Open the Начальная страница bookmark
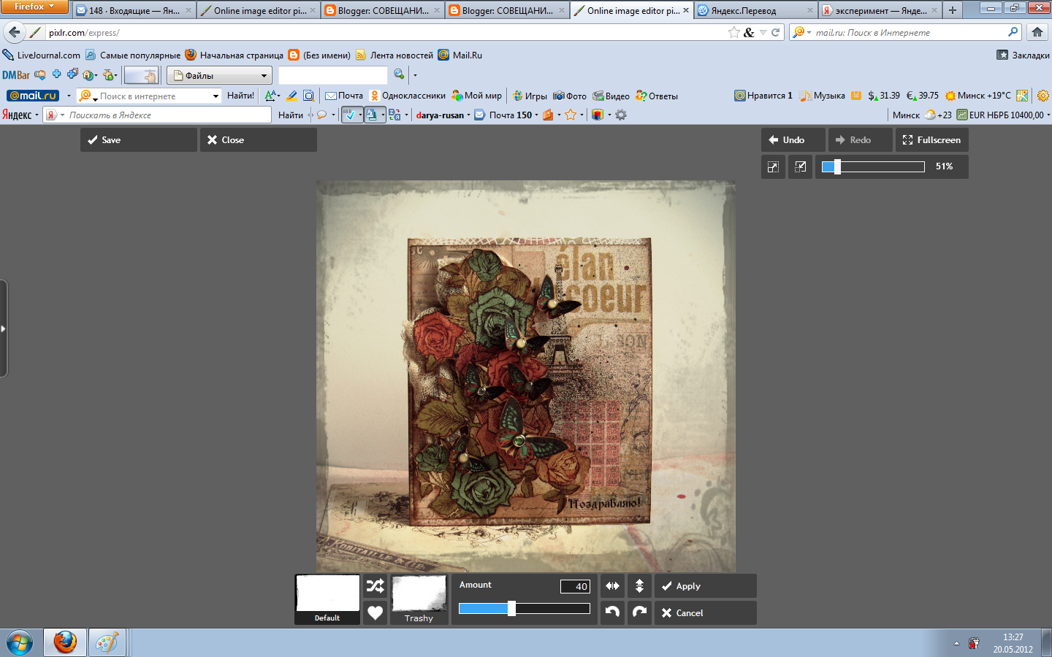The height and width of the screenshot is (657, 1052). click(x=235, y=55)
